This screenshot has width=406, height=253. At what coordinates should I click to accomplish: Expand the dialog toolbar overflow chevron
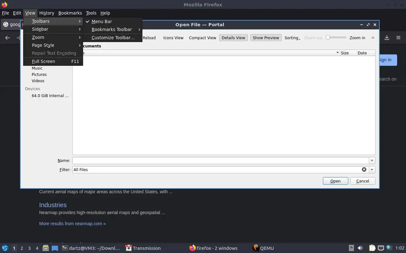[373, 38]
